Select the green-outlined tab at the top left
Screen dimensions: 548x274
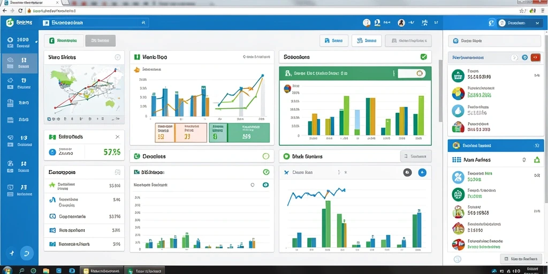point(64,41)
